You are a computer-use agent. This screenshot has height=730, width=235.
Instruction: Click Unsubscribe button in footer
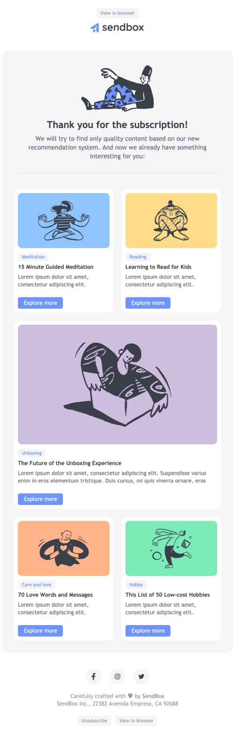tap(94, 721)
